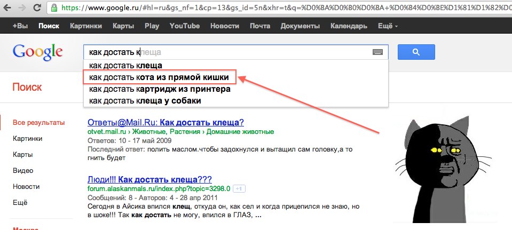Image resolution: width=512 pixels, height=230 pixels.
Task: Click the text "Ответов: 10 - 17 май 2009"
Action: point(130,141)
